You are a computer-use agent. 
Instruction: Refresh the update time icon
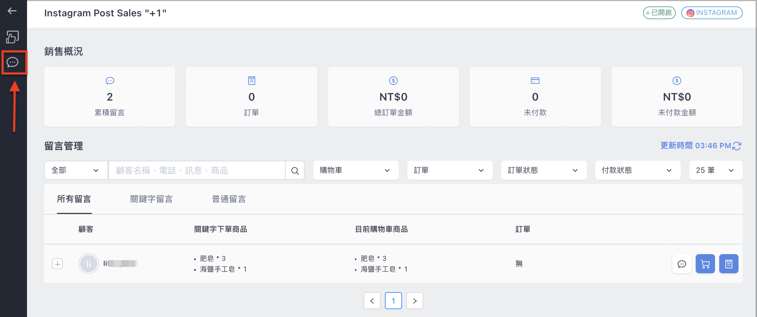[737, 146]
